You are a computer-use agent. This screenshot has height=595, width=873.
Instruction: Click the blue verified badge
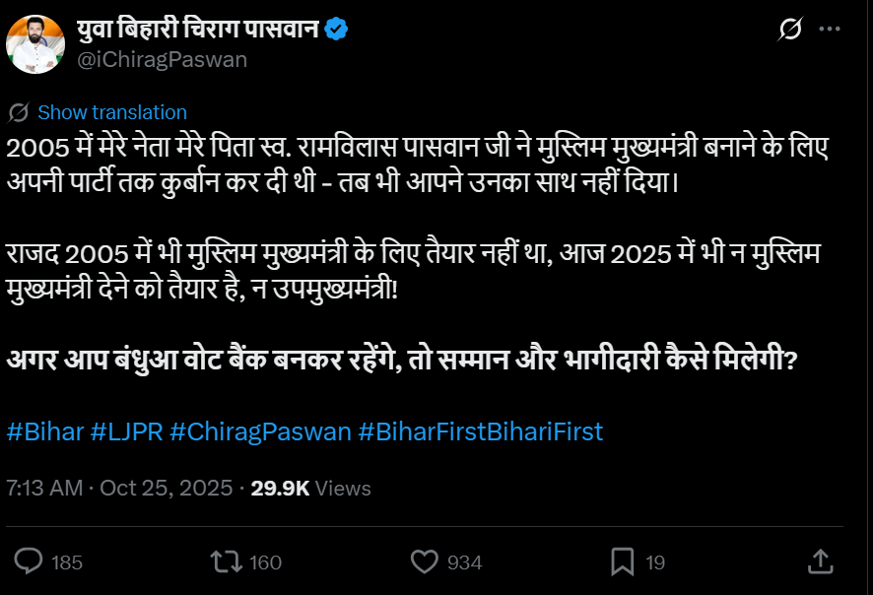[337, 30]
